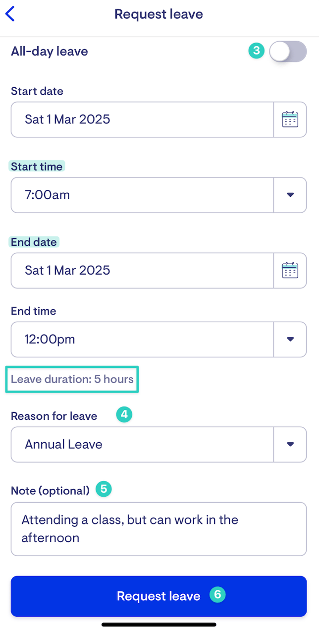Expand the End time dropdown arrow
319x630 pixels.
(x=290, y=340)
